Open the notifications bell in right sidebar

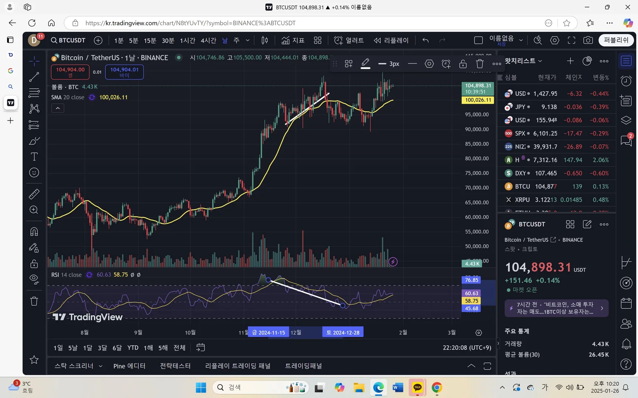point(626,344)
